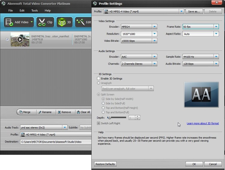225x170 pixels.
Task: Click the Depth value field showing 5
Action: coord(132,117)
